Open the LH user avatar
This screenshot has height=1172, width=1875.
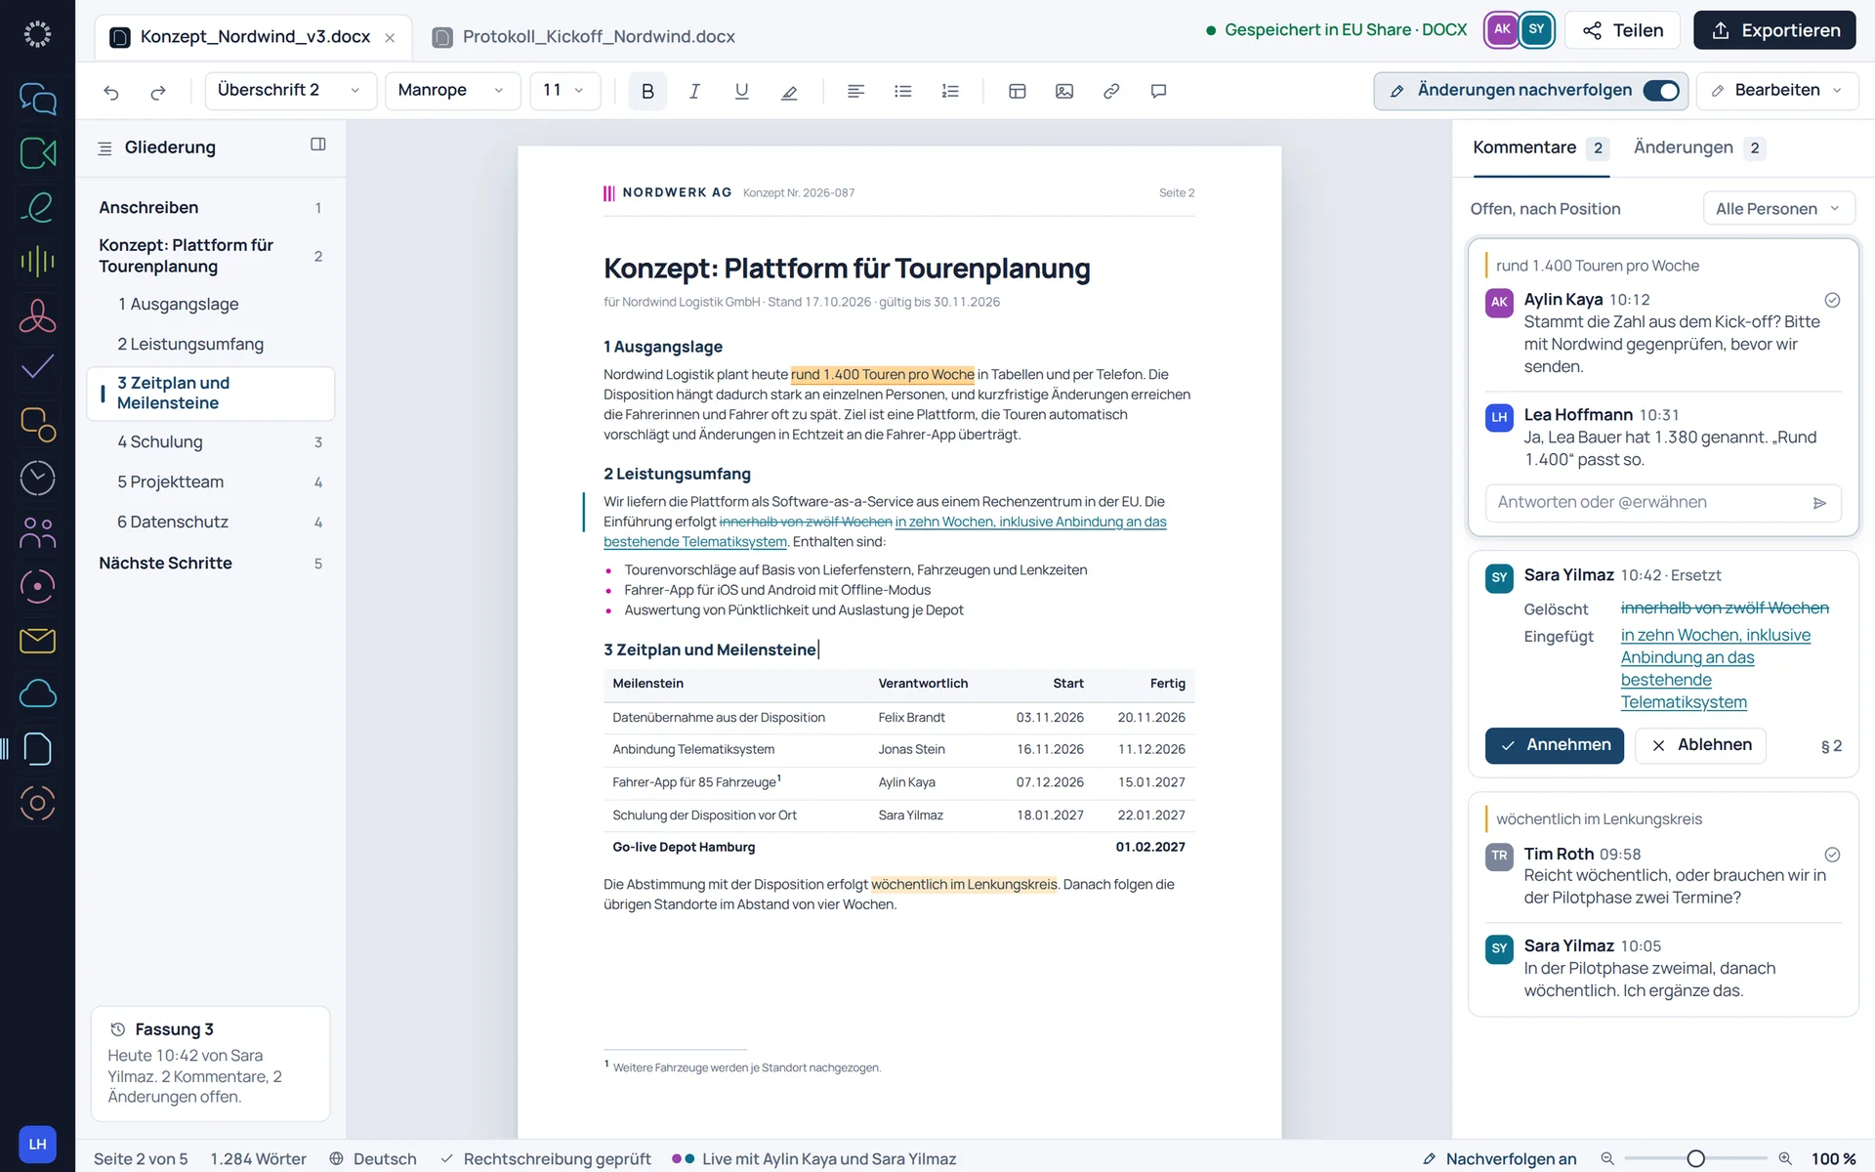coord(37,1144)
